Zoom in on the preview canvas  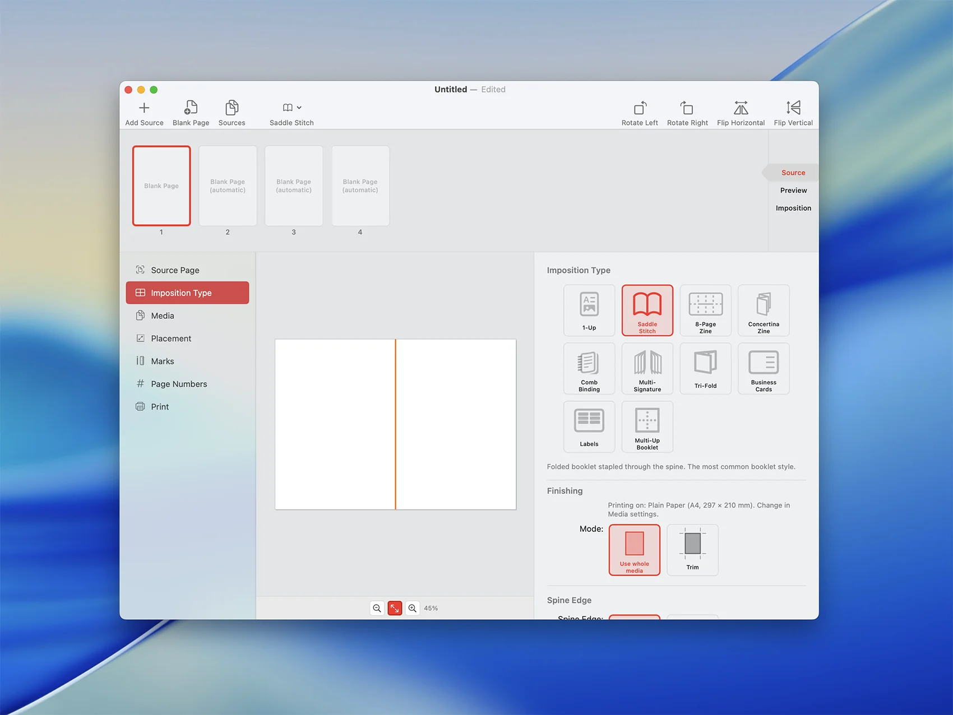[413, 608]
